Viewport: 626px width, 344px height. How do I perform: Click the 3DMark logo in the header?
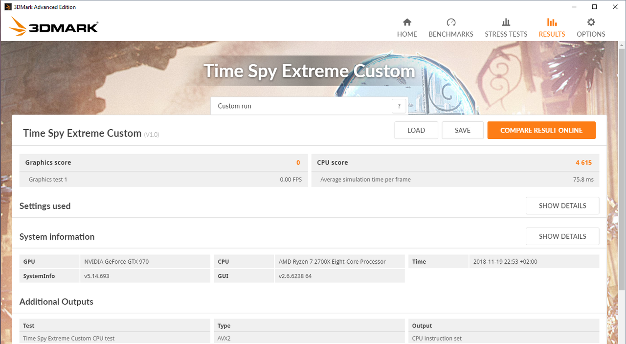pos(54,27)
